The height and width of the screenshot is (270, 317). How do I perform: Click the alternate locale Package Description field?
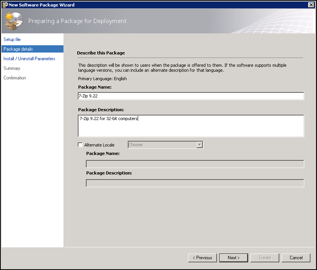(195, 183)
